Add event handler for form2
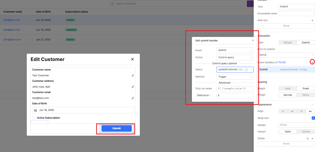This screenshot has width=315, height=152. point(312,62)
